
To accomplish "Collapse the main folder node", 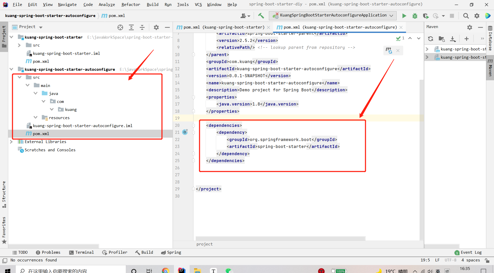I will pyautogui.click(x=28, y=85).
